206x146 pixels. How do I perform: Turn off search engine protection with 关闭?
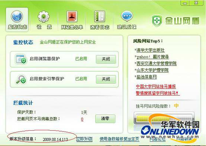coord(106,79)
